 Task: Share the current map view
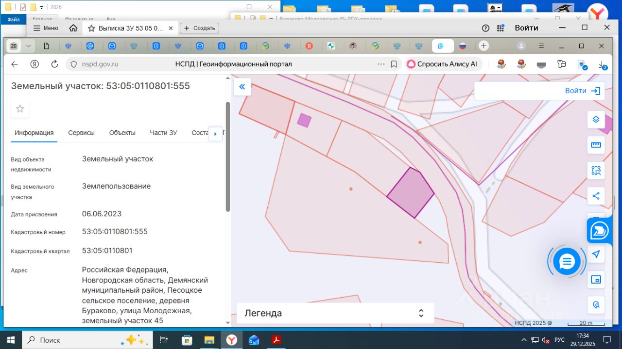[596, 196]
